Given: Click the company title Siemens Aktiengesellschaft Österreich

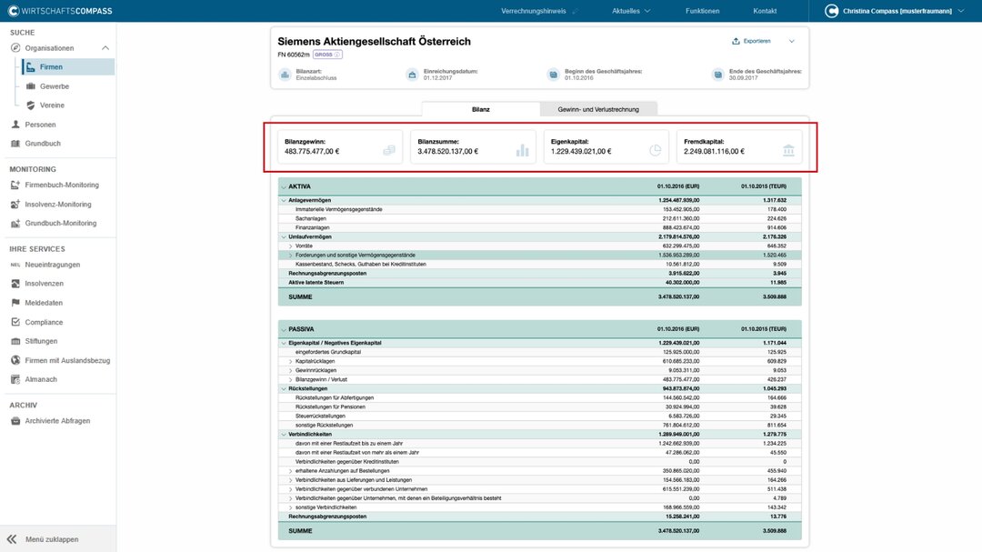Looking at the screenshot, I should coord(374,41).
